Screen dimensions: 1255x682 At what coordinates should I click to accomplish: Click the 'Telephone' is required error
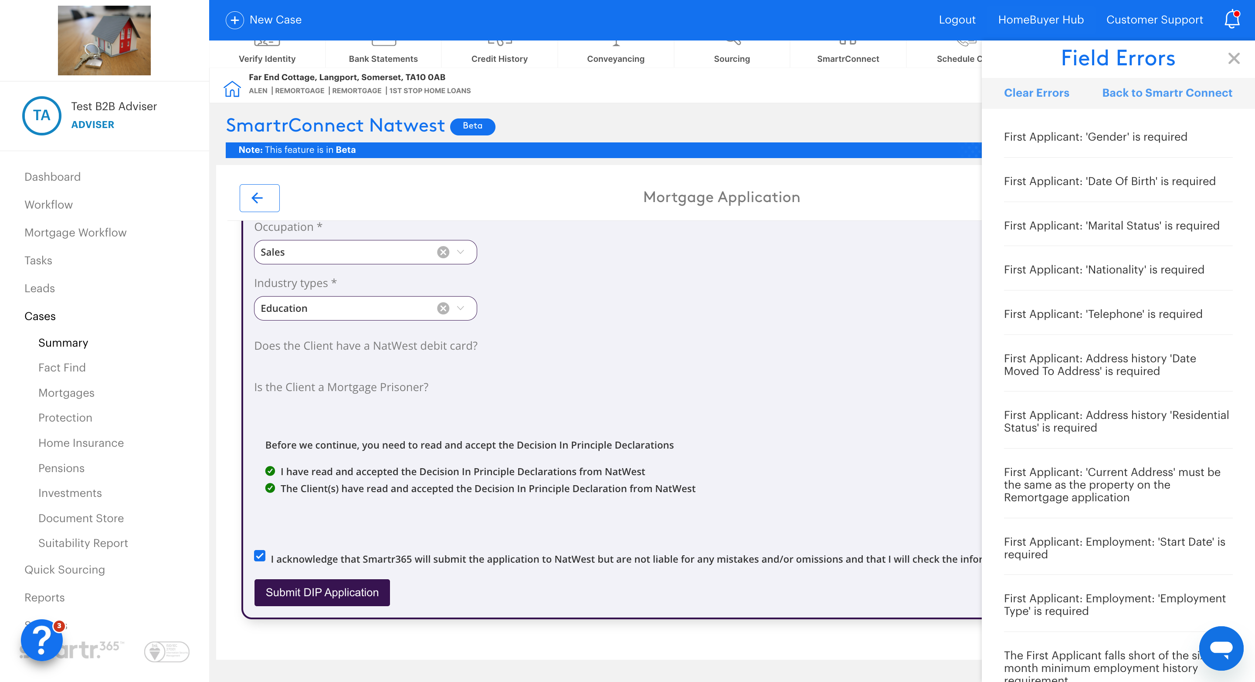[1103, 314]
